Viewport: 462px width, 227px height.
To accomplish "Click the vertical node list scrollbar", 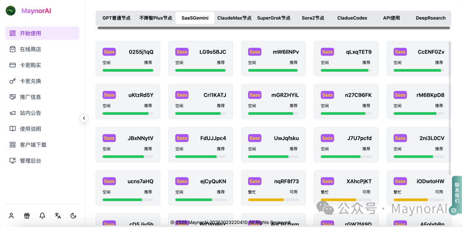I will [x=450, y=108].
